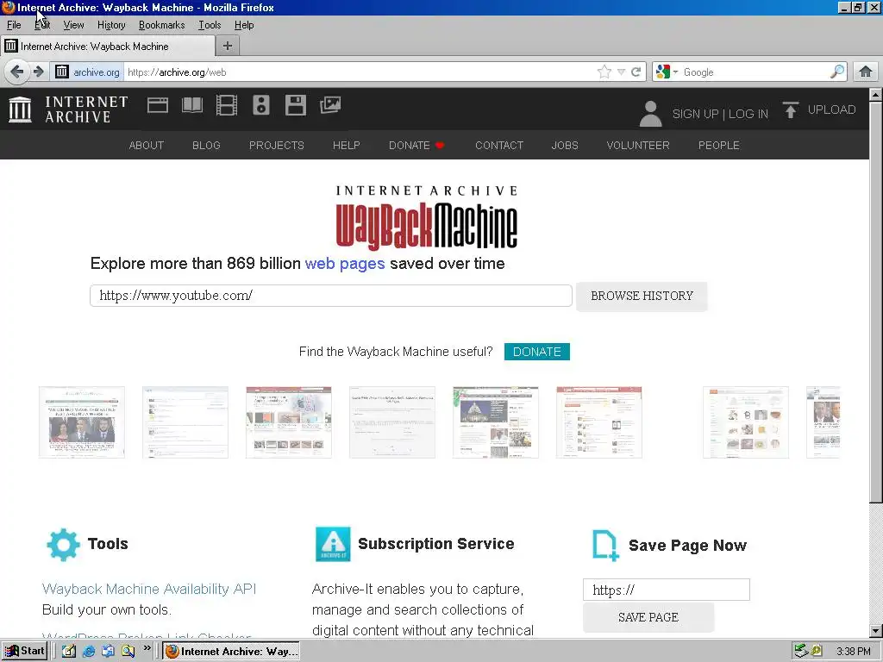This screenshot has width=883, height=662.
Task: Open the Audio speaker icon
Action: pyautogui.click(x=260, y=105)
